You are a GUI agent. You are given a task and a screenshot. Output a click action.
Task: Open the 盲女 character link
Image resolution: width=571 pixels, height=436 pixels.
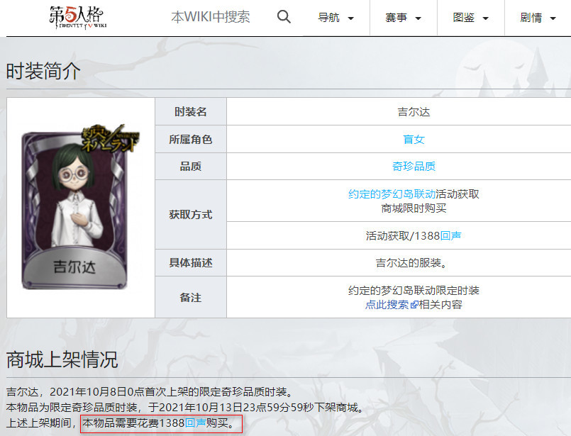tap(414, 139)
